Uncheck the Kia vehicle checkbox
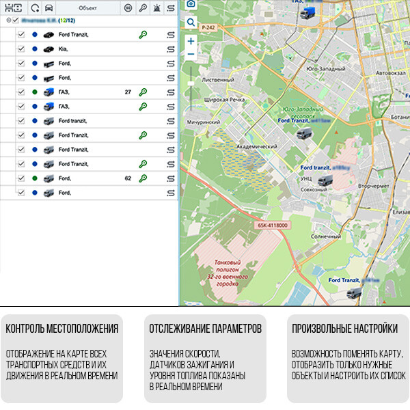The height and width of the screenshot is (410, 410). 21,49
